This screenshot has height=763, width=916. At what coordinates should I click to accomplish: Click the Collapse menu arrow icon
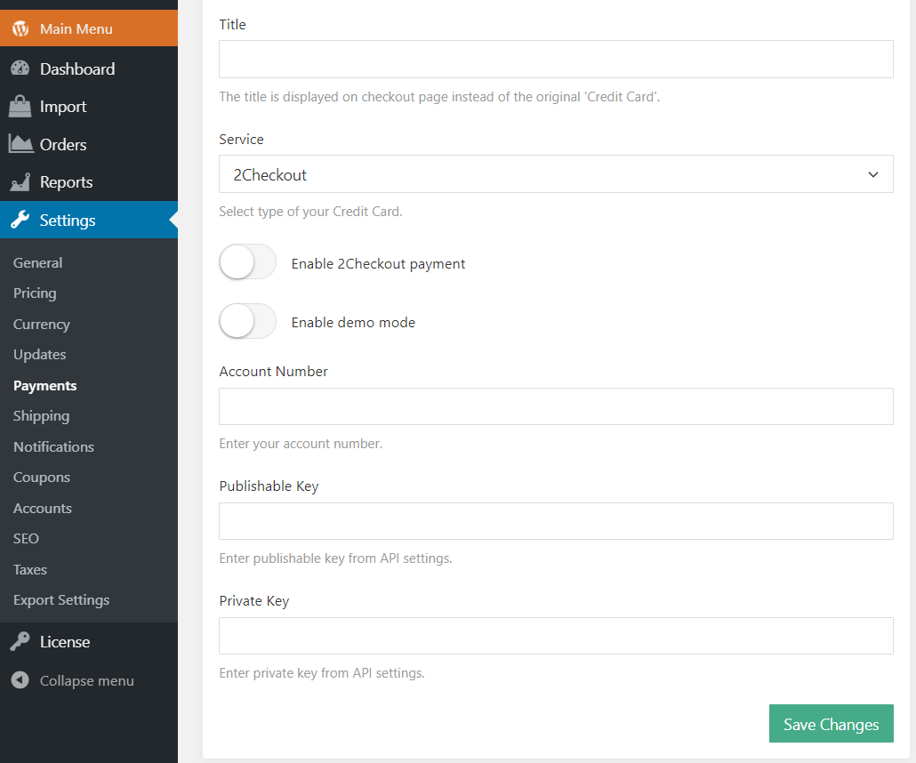coord(20,680)
